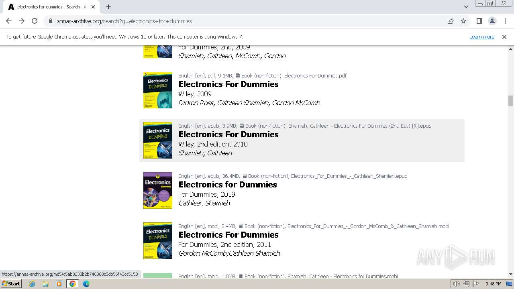Dismiss the Chrome update notification bar
514x289 pixels.
point(504,37)
